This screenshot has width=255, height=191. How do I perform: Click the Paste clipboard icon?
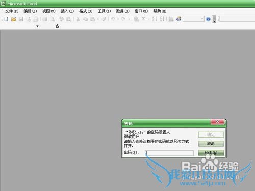93,19
